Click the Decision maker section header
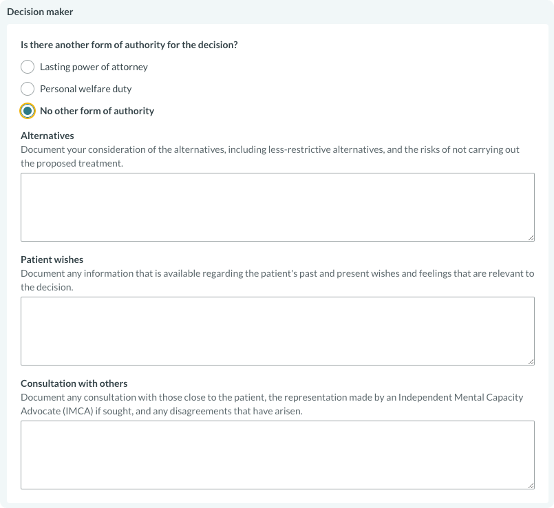554x508 pixels. click(x=40, y=12)
